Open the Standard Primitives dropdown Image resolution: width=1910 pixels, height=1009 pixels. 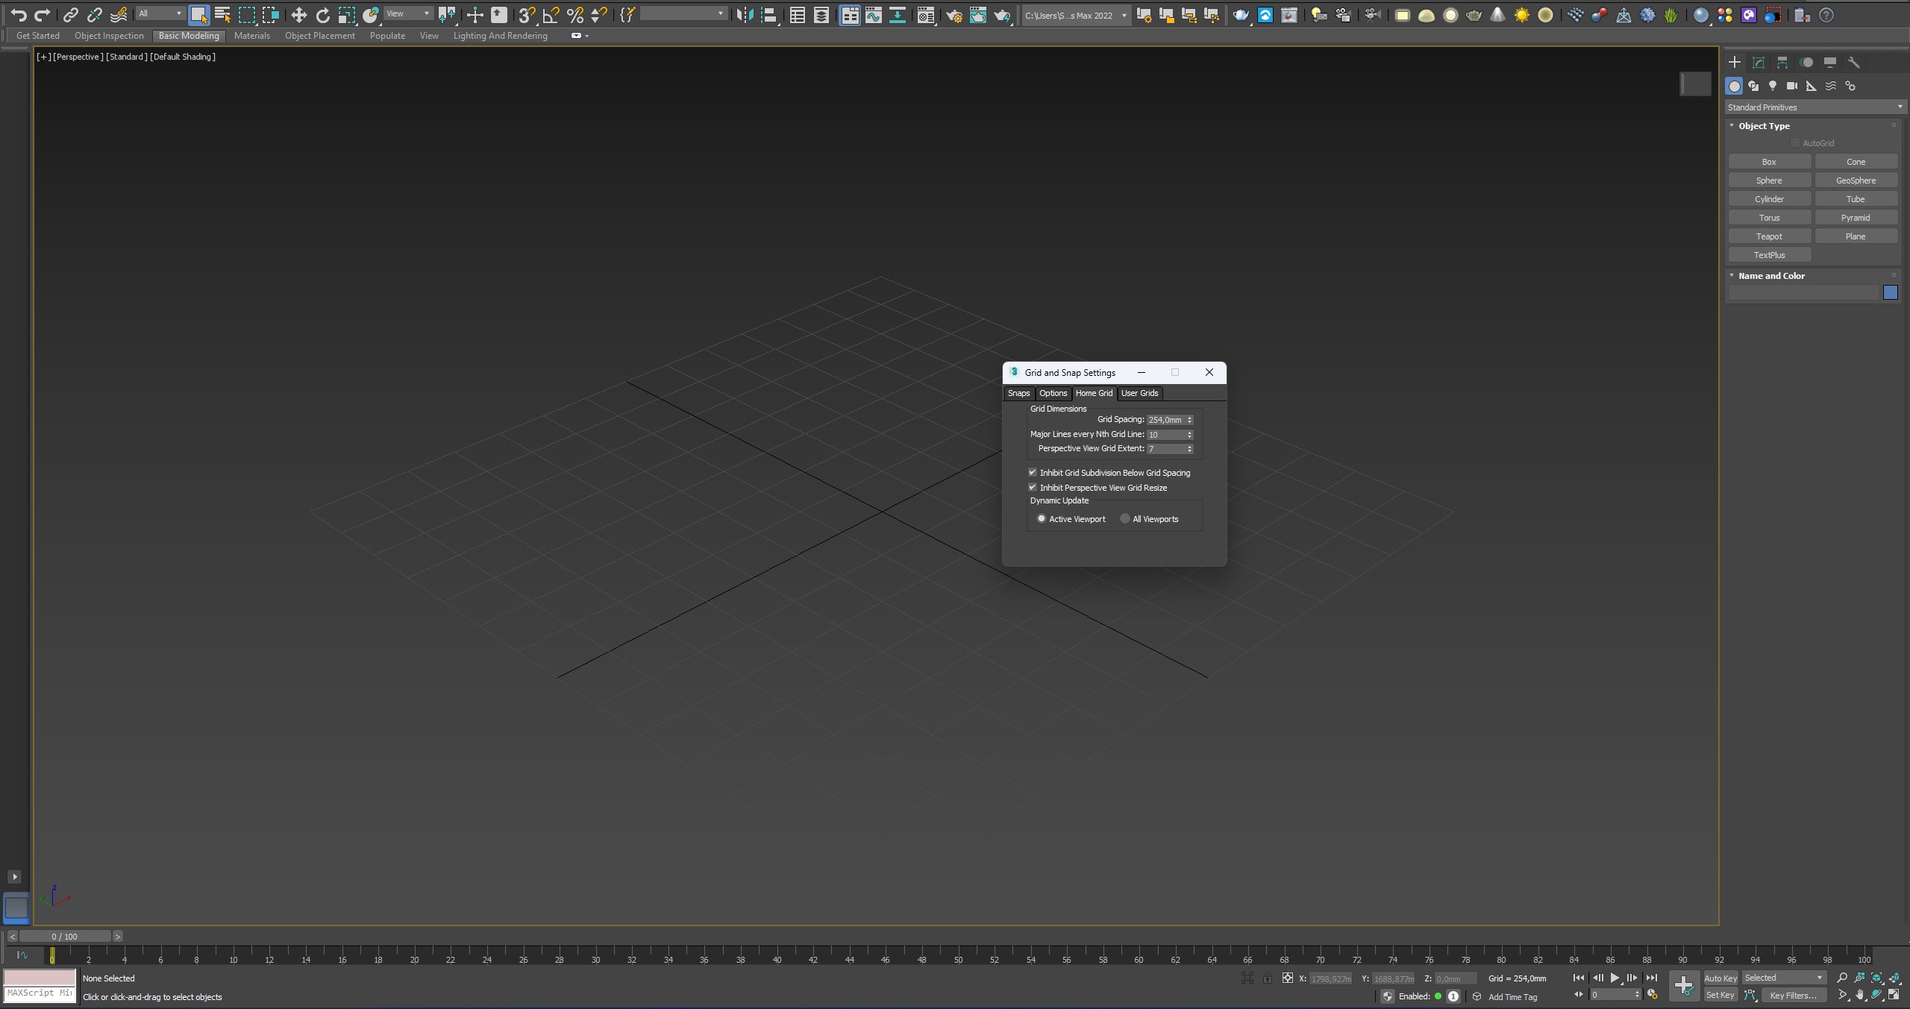1815,107
